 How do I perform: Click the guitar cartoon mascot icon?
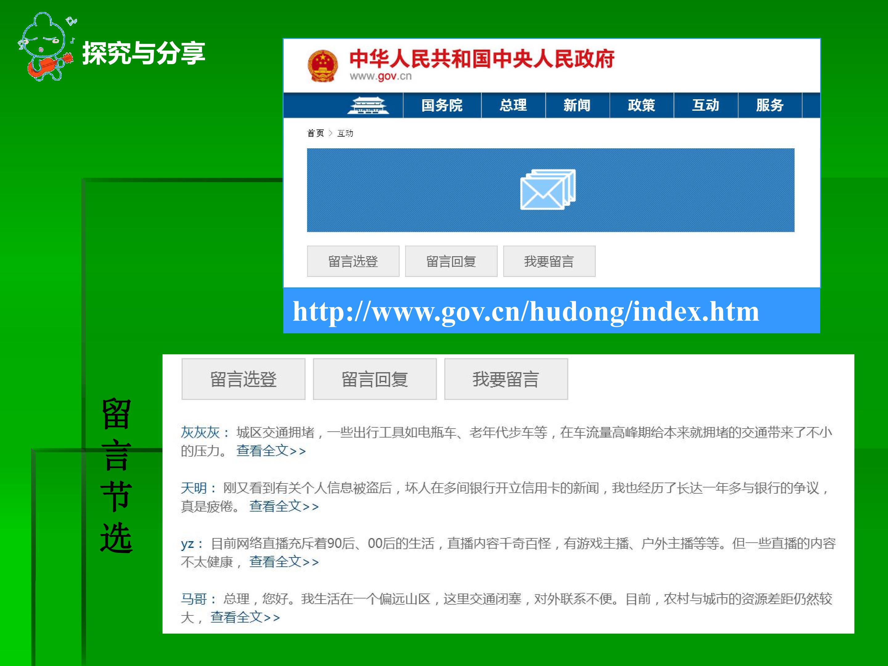pyautogui.click(x=46, y=47)
